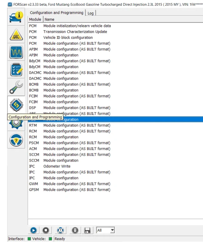The height and width of the screenshot is (242, 203).
Task: Select GPSM Module configuration AS BUILT row
Action: pyautogui.click(x=115, y=190)
